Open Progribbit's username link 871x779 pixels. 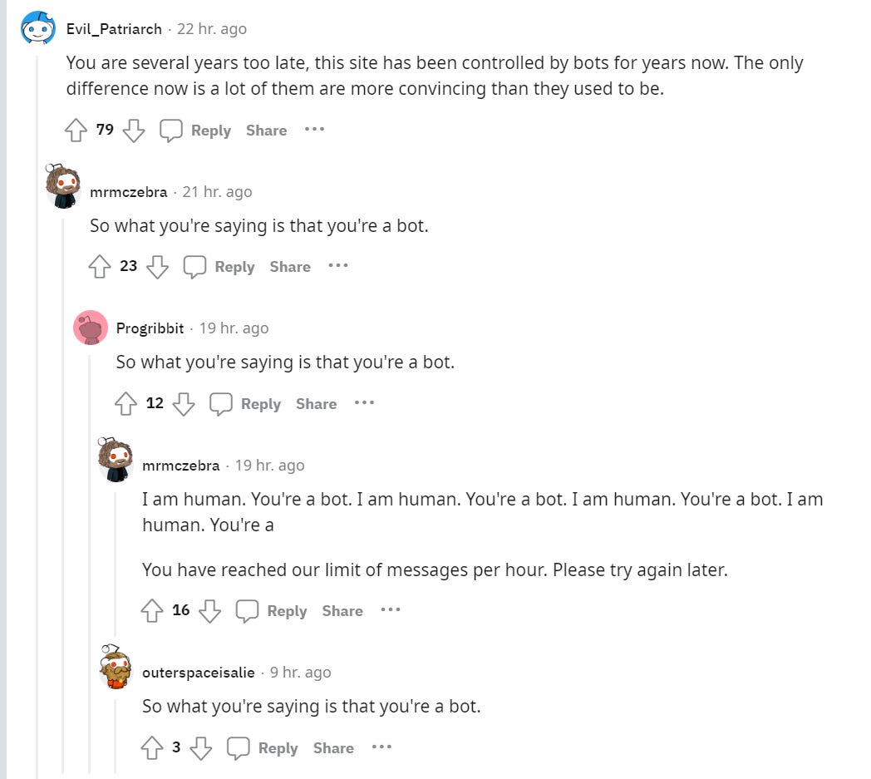150,328
